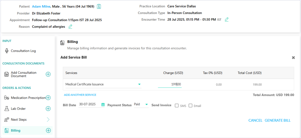
Task: Add a Lab Order using plus icon
Action: pyautogui.click(x=48, y=109)
